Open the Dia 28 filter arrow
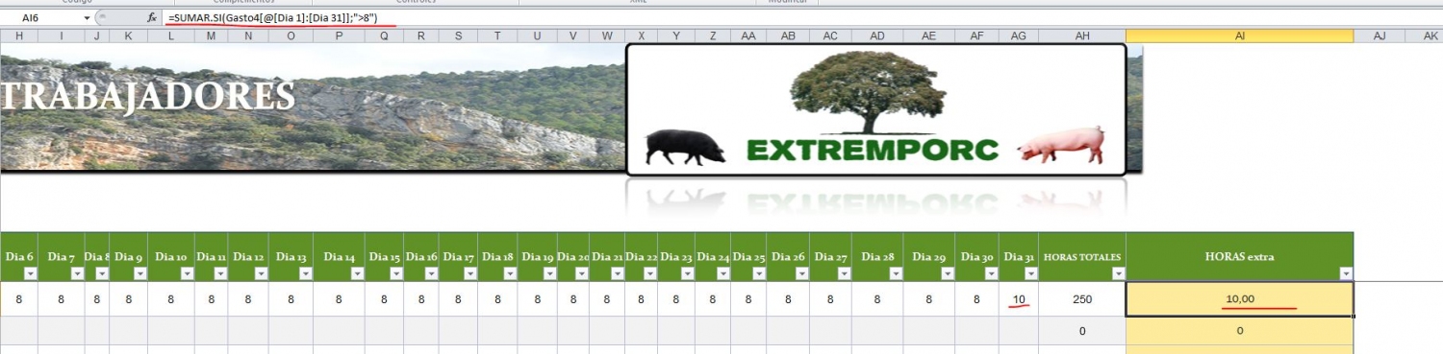The width and height of the screenshot is (1443, 354). click(895, 273)
